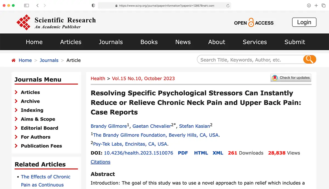The image size is (329, 189).
Task: Click the privacy shield icon
Action: [93, 5]
